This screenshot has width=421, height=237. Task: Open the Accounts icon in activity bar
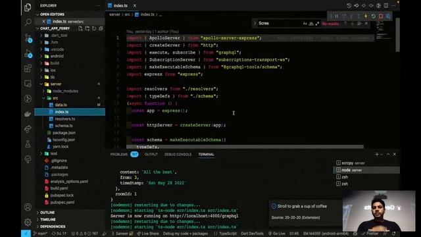coord(28,207)
